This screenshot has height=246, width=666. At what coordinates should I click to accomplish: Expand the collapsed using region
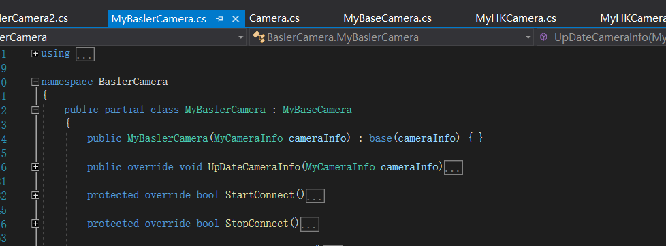35,54
